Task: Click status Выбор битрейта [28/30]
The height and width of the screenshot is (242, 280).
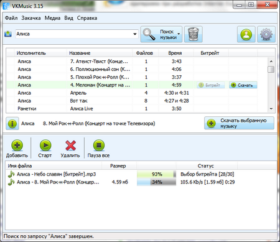Action: [207, 174]
